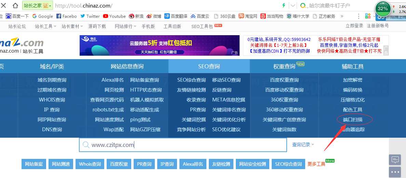
Task: Click the address bar URL field
Action: (166, 5)
